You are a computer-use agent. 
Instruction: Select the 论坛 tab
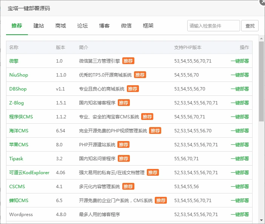(83, 26)
